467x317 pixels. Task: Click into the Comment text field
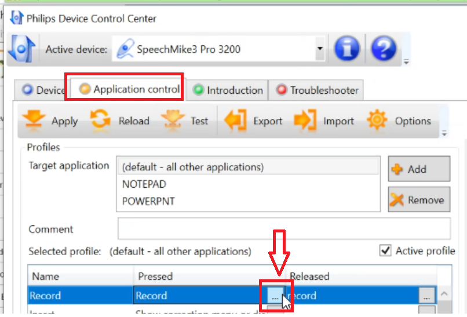point(283,229)
